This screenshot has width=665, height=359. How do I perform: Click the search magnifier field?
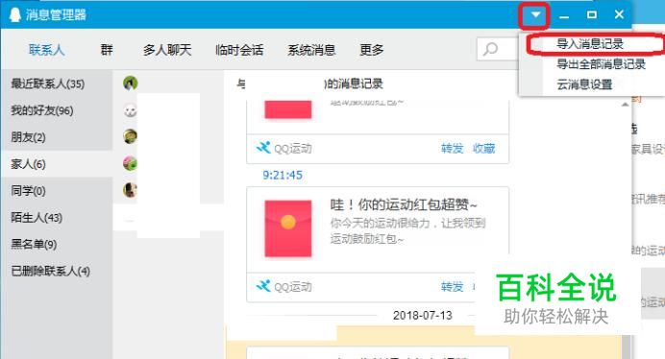coord(498,49)
